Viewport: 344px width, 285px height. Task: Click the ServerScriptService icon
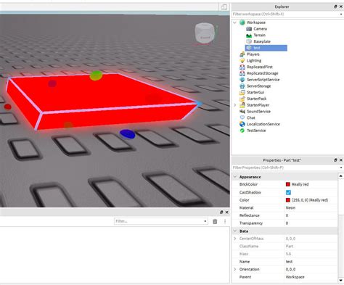pos(242,80)
